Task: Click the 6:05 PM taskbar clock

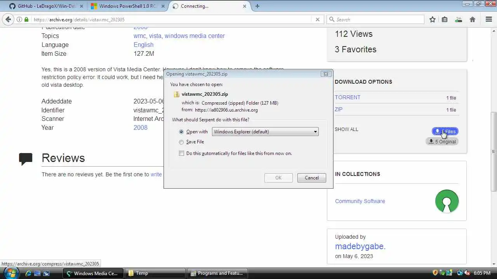Action: pyautogui.click(x=482, y=273)
